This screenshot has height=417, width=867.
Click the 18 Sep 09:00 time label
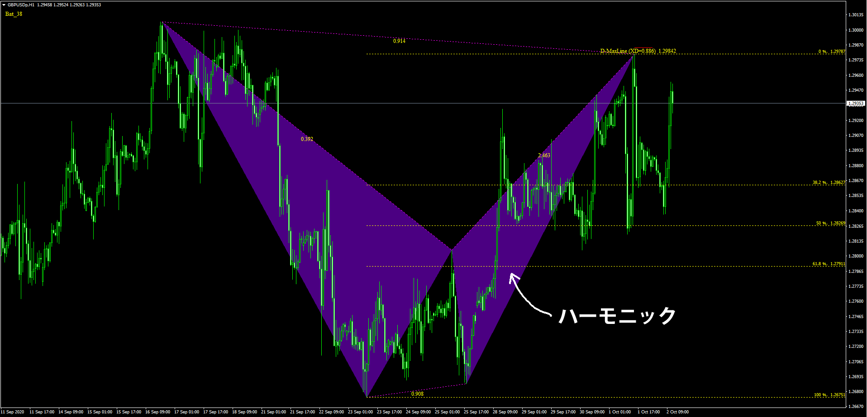[x=244, y=412]
